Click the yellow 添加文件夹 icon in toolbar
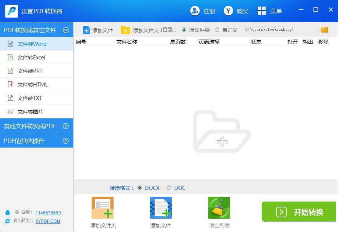Image resolution: width=338 pixels, height=232 pixels. coord(125,30)
